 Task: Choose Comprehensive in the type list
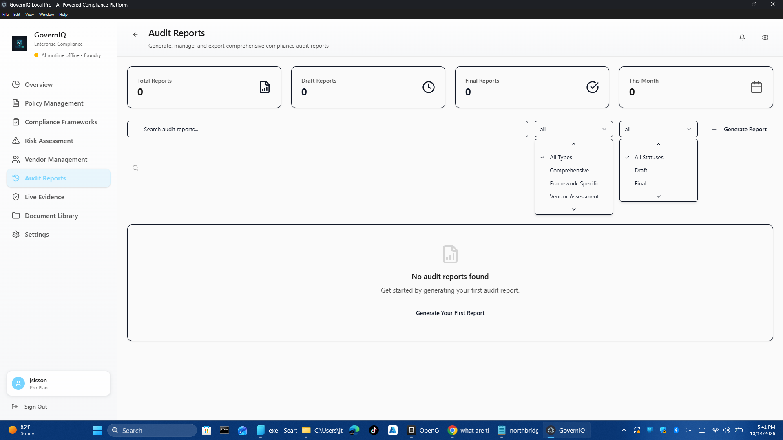pos(573,170)
